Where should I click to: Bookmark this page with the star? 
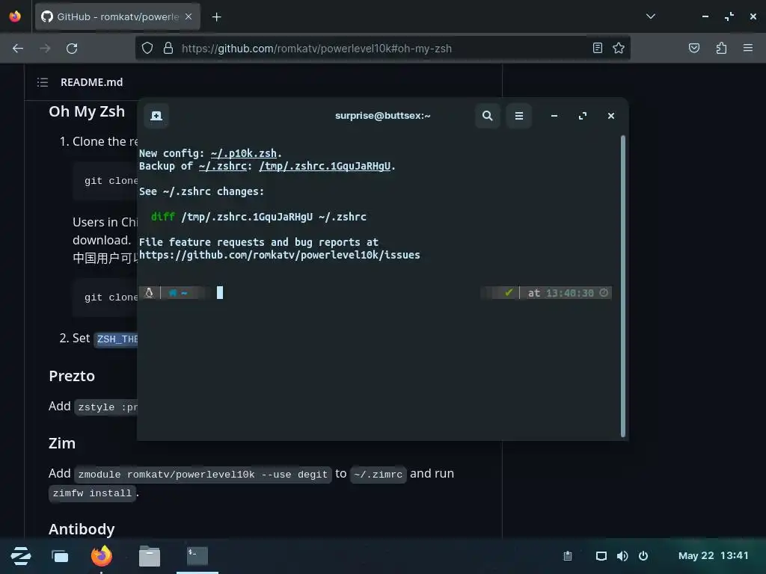(x=619, y=48)
